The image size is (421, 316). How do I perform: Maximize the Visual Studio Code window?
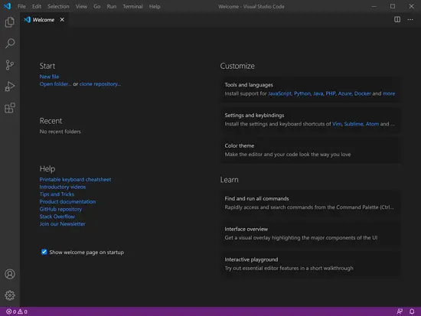[393, 6]
